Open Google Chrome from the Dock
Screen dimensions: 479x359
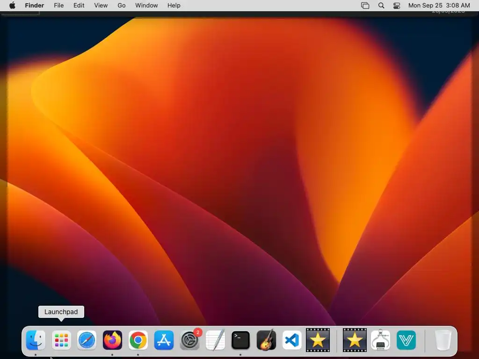[138, 340]
